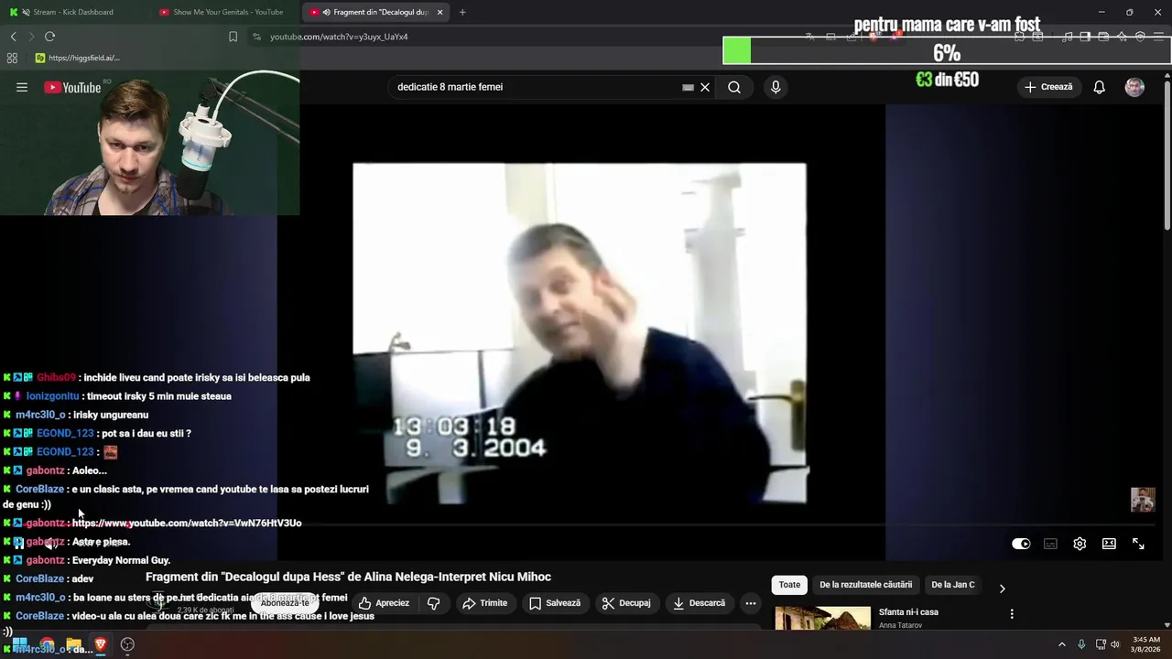The height and width of the screenshot is (659, 1172).
Task: Reload the current page
Action: (49, 37)
